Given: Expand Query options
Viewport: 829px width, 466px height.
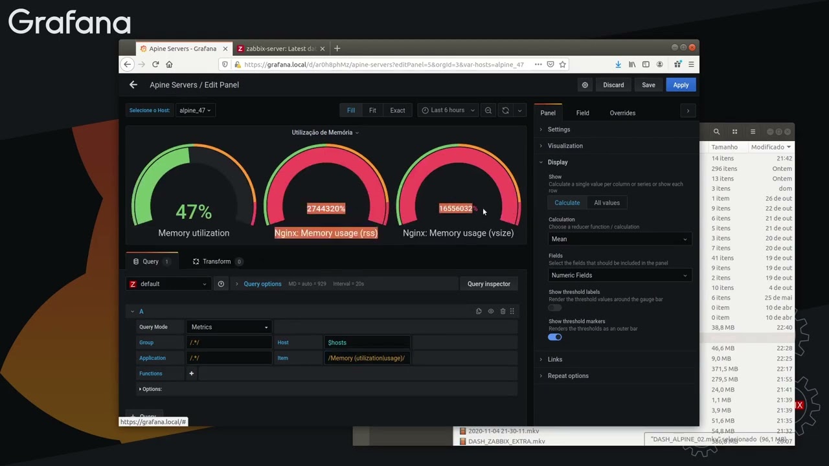Looking at the screenshot, I should (x=262, y=284).
